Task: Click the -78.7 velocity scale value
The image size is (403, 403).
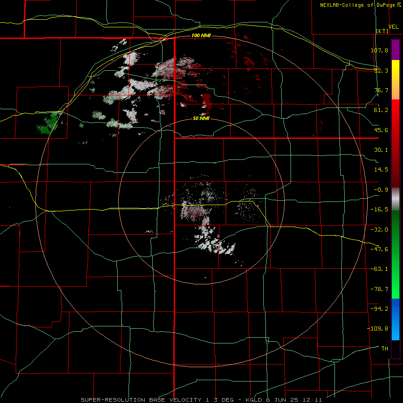Action: click(x=379, y=289)
